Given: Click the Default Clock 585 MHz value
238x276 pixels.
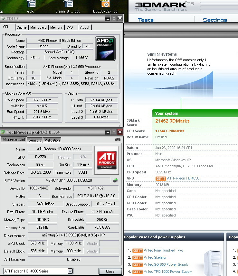Looking at the screenshot, I should pos(38,251).
